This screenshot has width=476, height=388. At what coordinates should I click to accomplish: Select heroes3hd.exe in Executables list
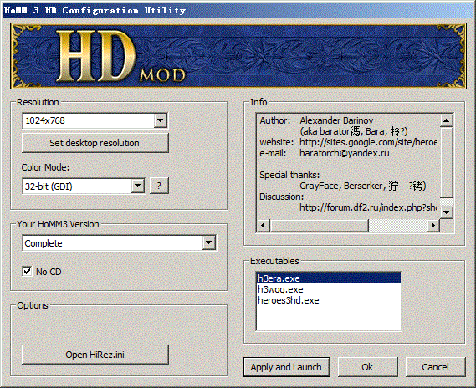pyautogui.click(x=329, y=300)
